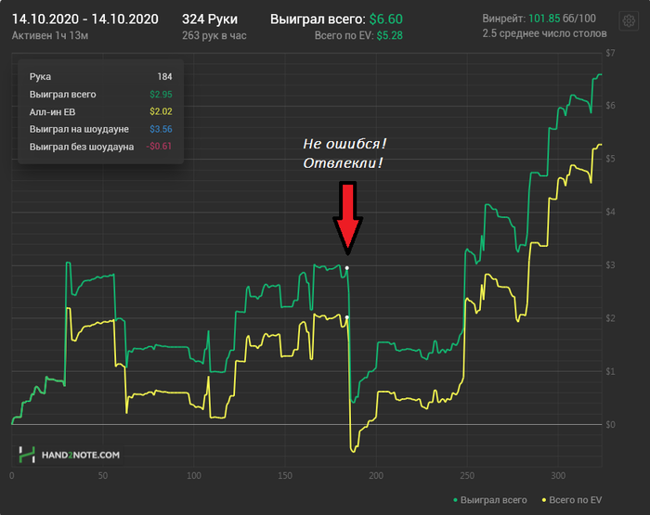
Task: Click the '324 Руки' hands count
Action: pos(210,19)
